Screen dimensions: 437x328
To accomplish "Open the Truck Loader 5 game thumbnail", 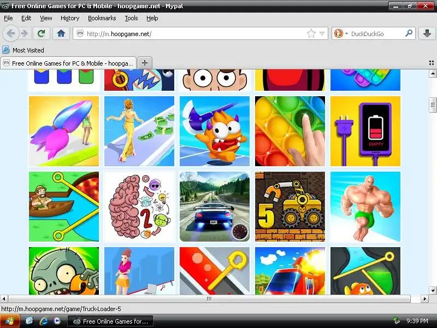I will (290, 207).
